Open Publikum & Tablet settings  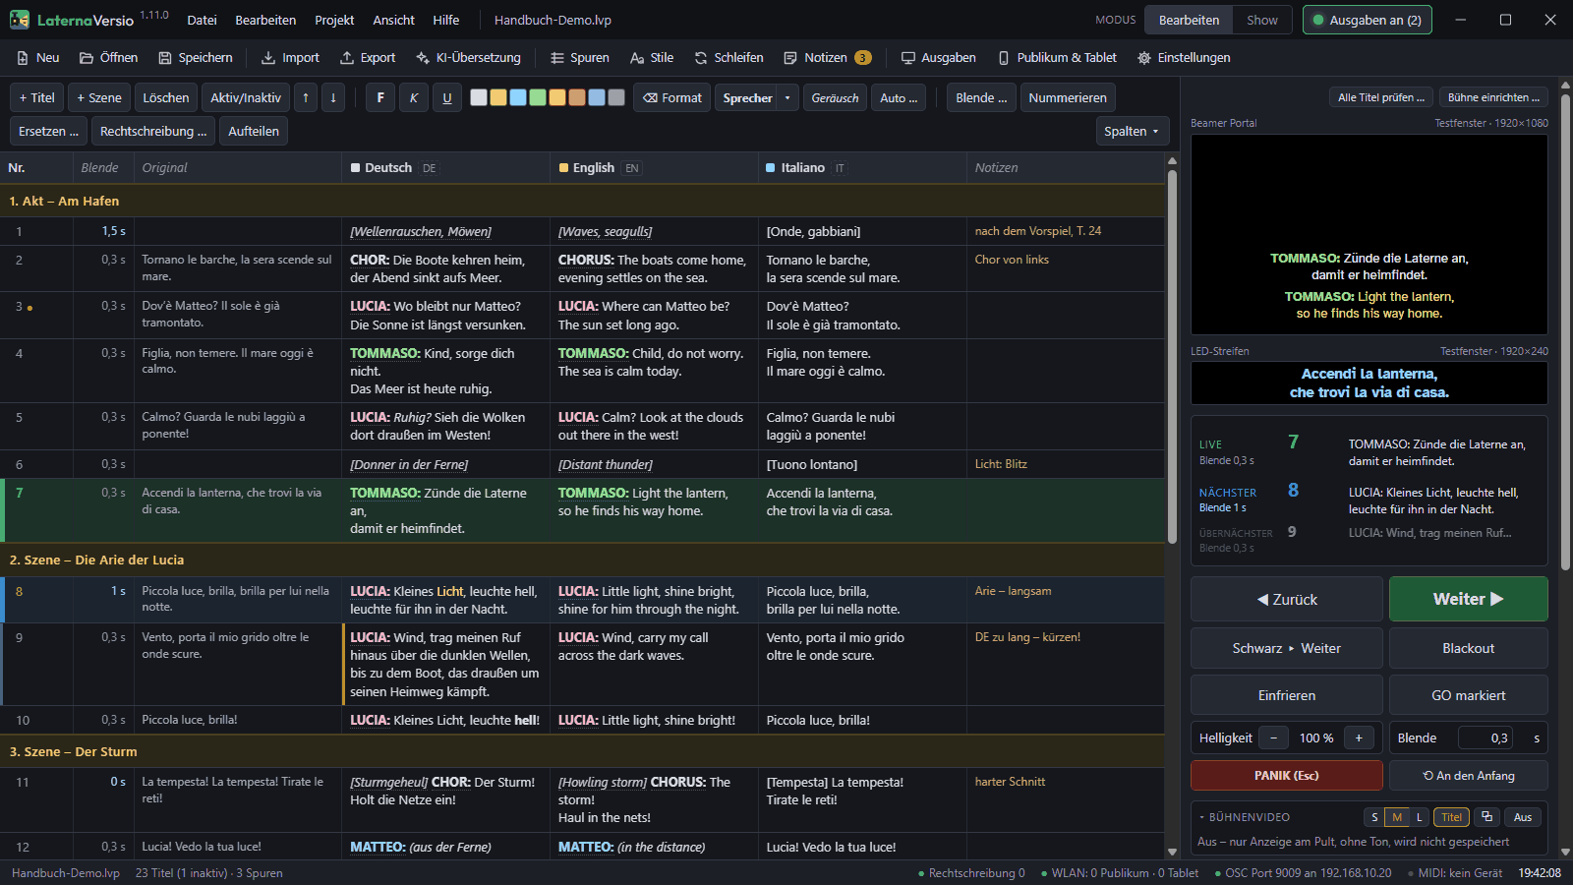pos(1057,58)
